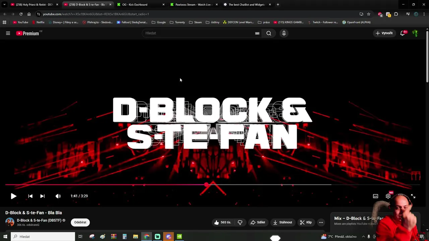The image size is (429, 241).
Task: Skip to the next video
Action: point(42,196)
